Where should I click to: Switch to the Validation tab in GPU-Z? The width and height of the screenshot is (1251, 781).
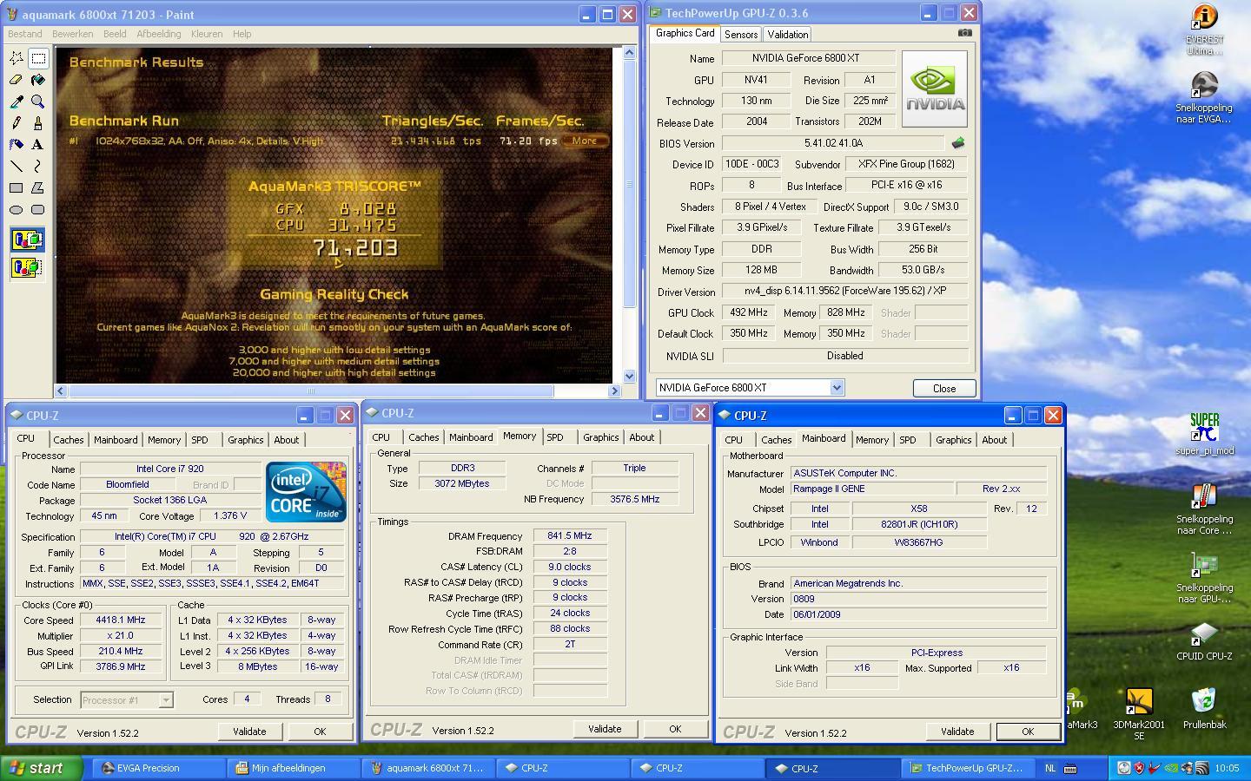pyautogui.click(x=788, y=35)
